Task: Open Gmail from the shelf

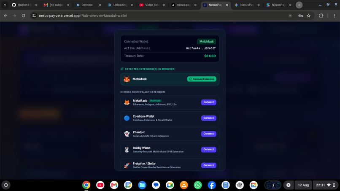Action: 114,185
